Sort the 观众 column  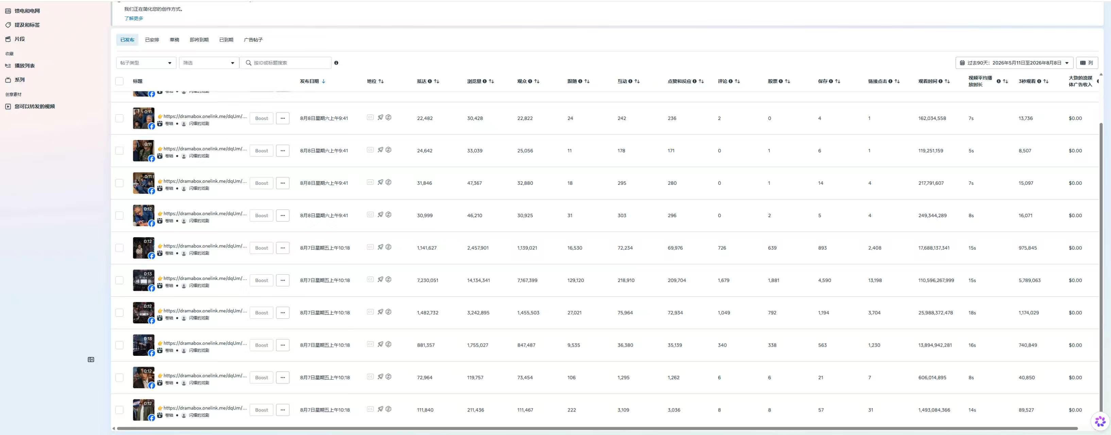tap(537, 81)
